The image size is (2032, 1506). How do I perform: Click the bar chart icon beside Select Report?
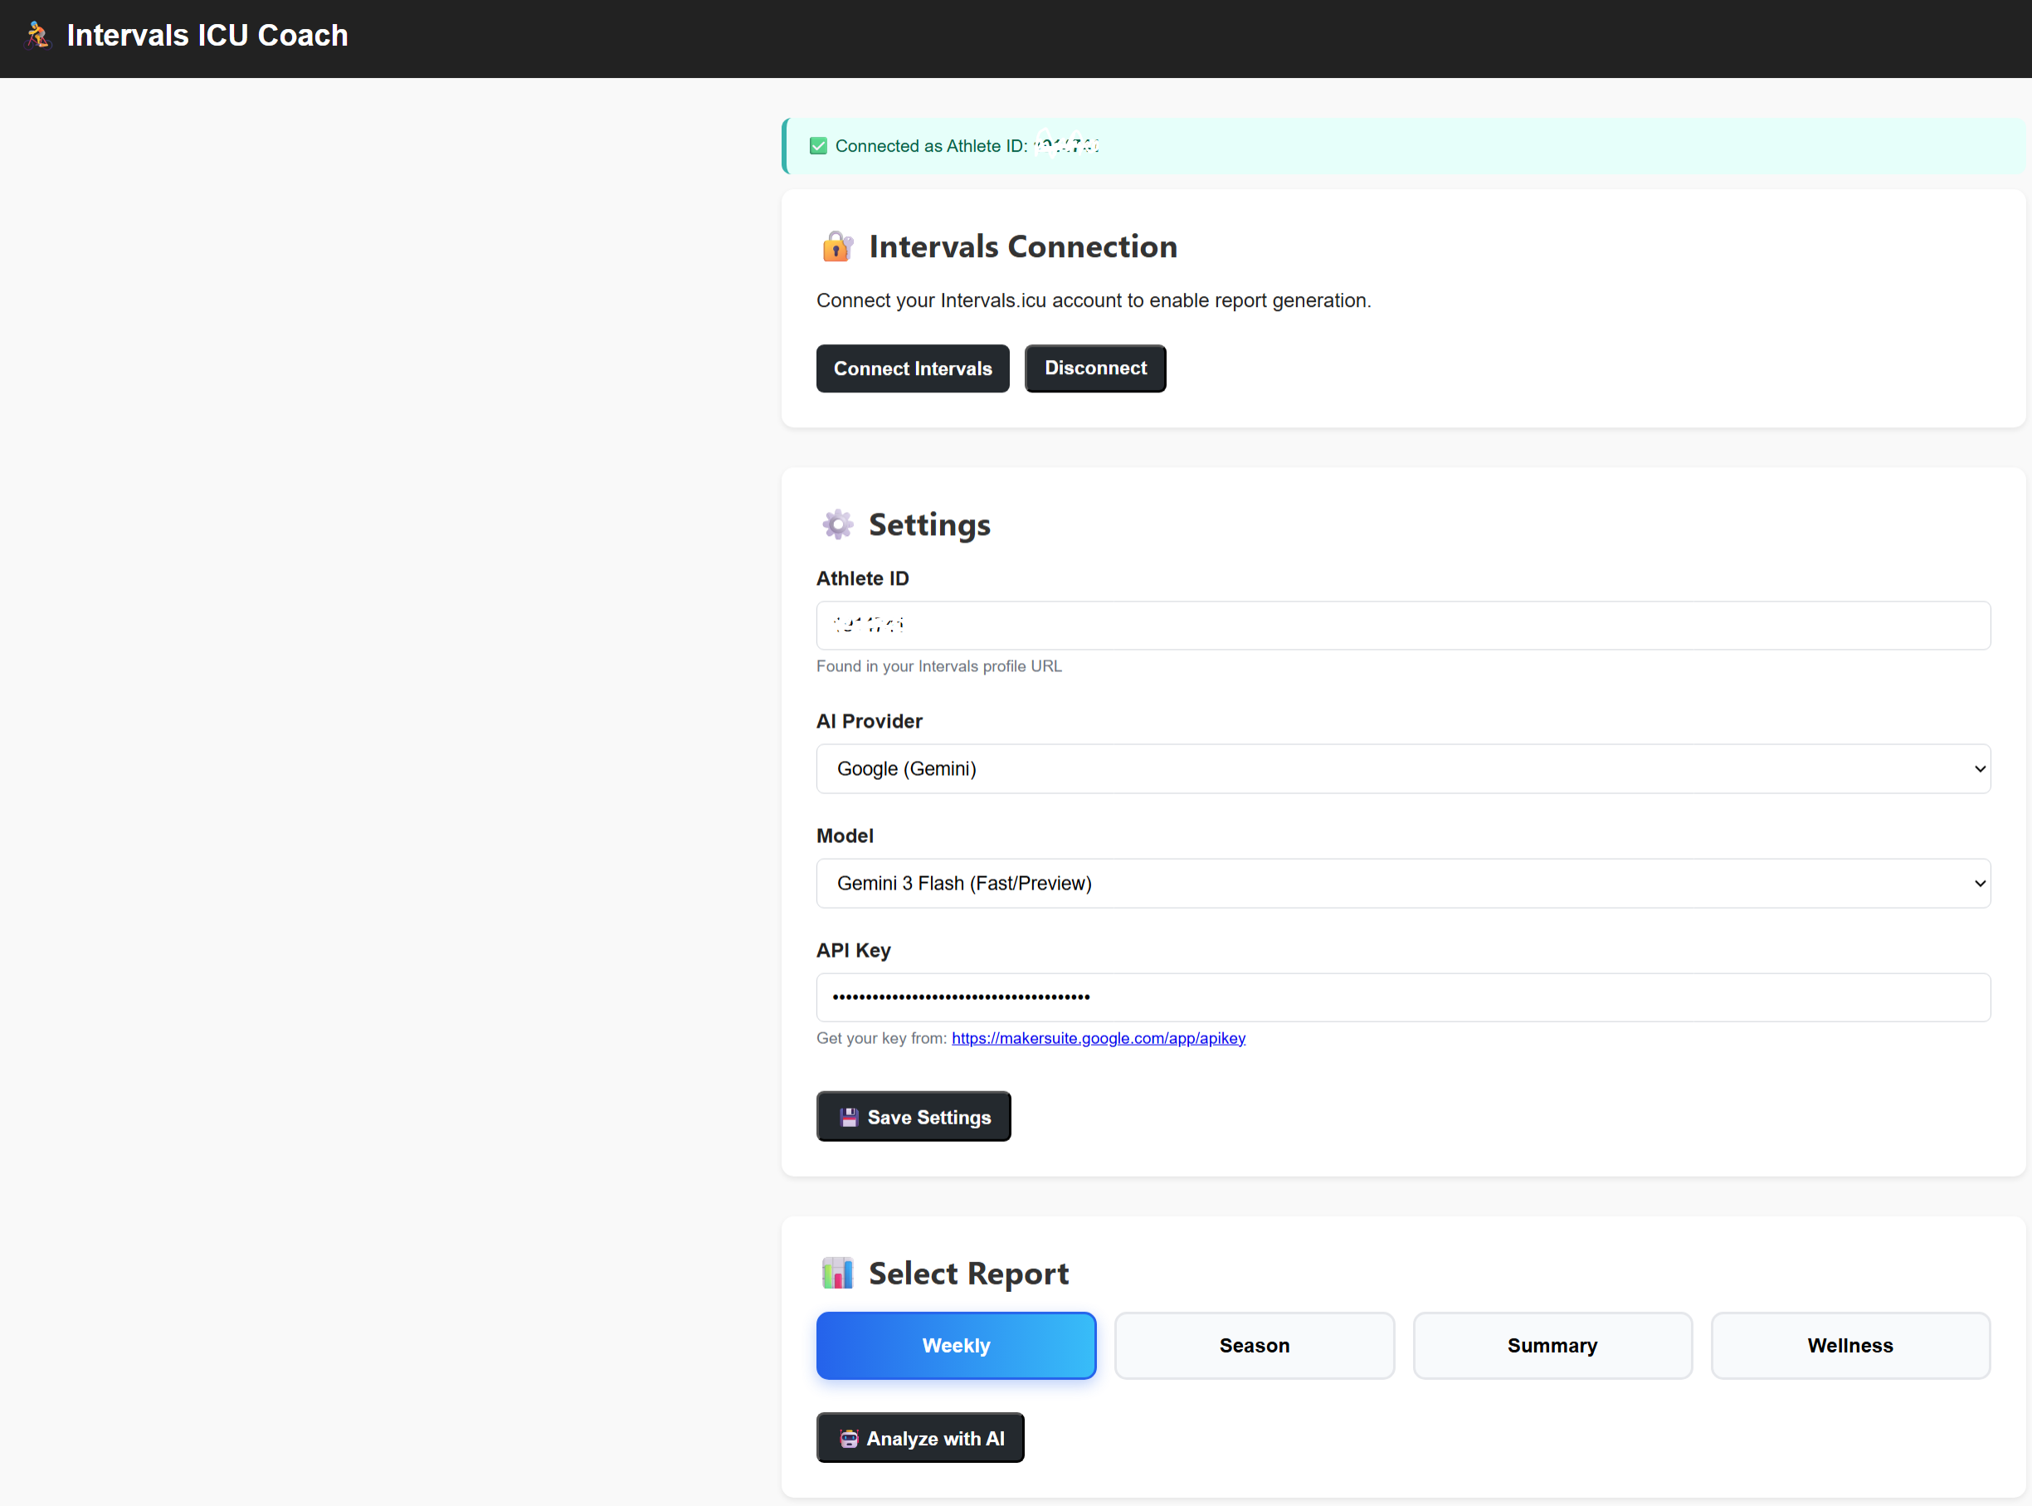tap(837, 1274)
